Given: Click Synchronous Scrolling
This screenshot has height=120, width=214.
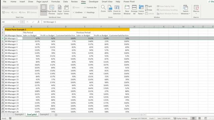Looking at the screenshot, I should [x=167, y=10].
